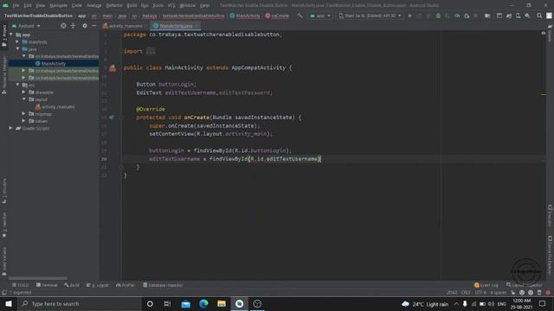Unfold the collapsed import block

(151, 51)
